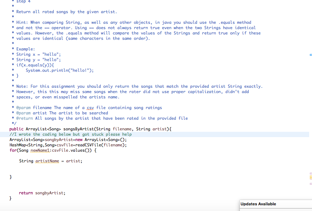Click the for loop keyword in the code
Screen dimensions: 312x211
12,150
